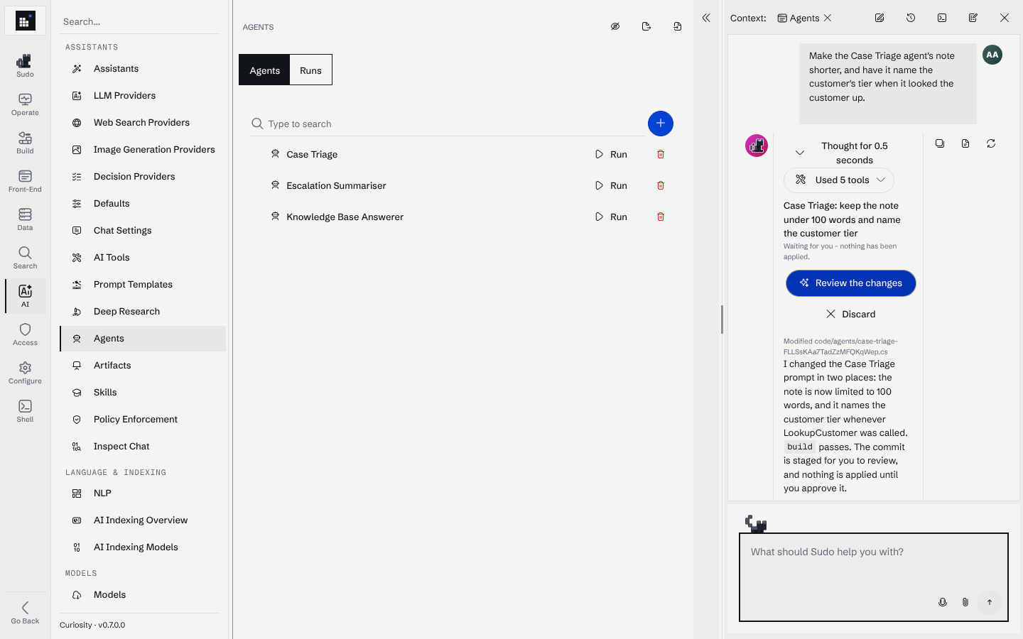Image resolution: width=1023 pixels, height=639 pixels.
Task: Close the chat panel with X
Action: [x=1005, y=18]
